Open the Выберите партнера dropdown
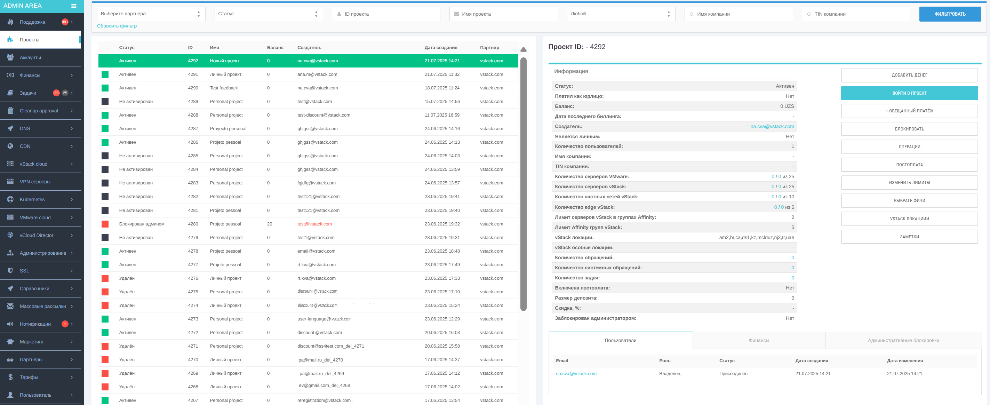 click(x=151, y=14)
